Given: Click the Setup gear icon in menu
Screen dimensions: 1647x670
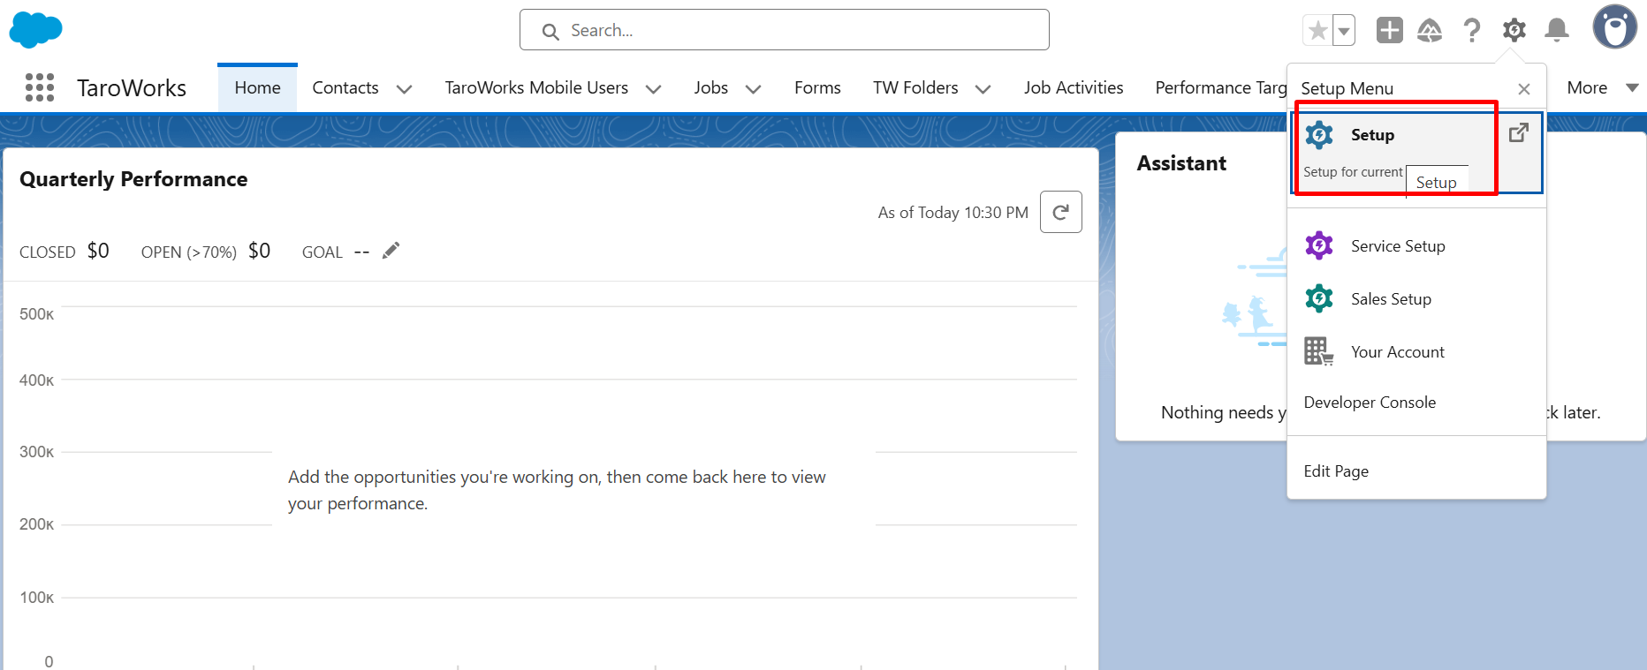Looking at the screenshot, I should 1319,135.
